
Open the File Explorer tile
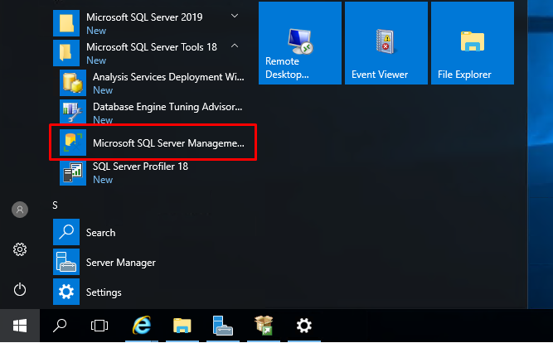tap(473, 43)
